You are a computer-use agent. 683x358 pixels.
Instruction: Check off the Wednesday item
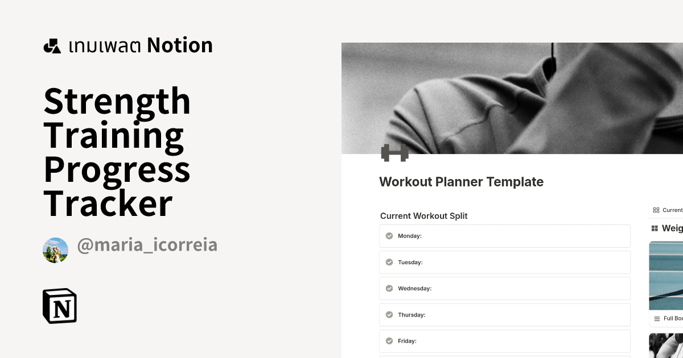tap(389, 288)
